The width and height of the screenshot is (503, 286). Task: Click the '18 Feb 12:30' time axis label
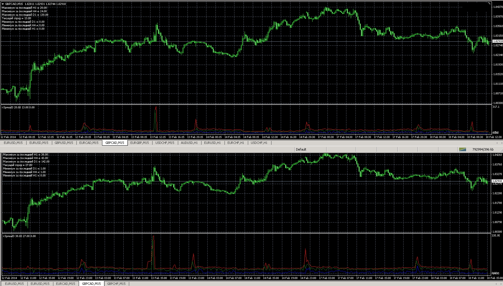pyautogui.click(x=494, y=137)
